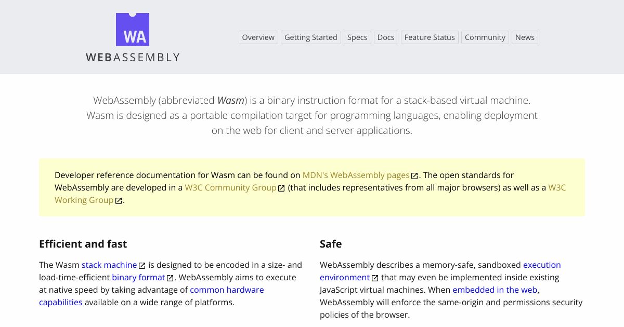Click the external link icon after execution environment

[374, 278]
